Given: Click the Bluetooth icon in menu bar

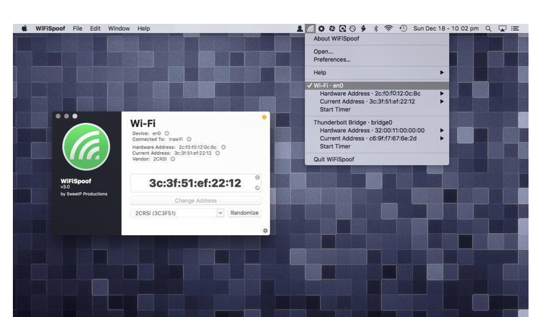Looking at the screenshot, I should [x=374, y=29].
